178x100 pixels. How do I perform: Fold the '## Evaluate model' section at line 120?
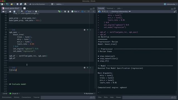8,84
